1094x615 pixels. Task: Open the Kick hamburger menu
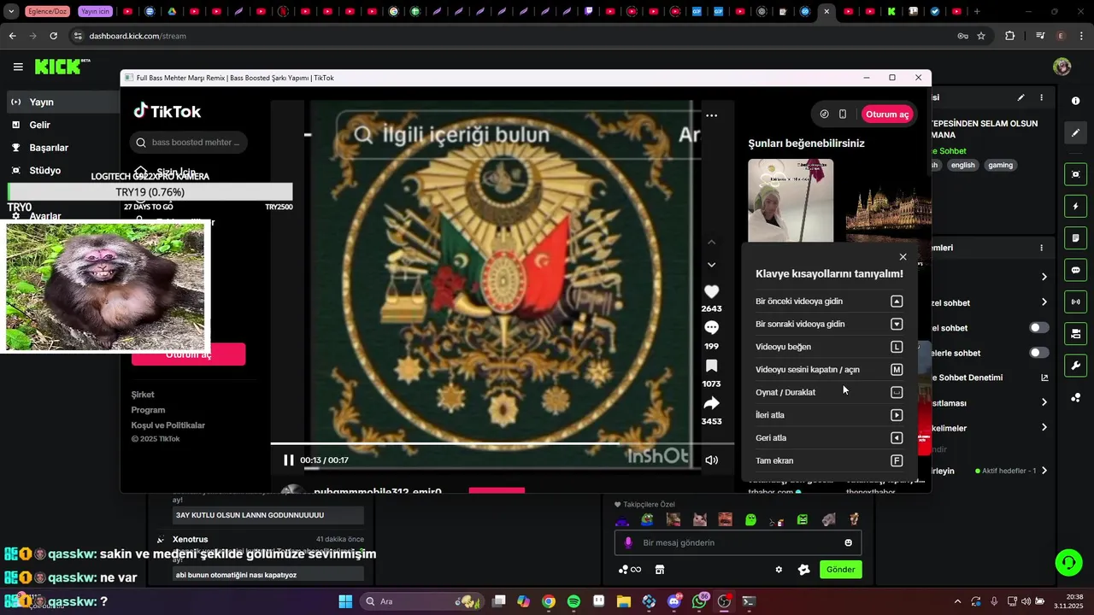18,67
